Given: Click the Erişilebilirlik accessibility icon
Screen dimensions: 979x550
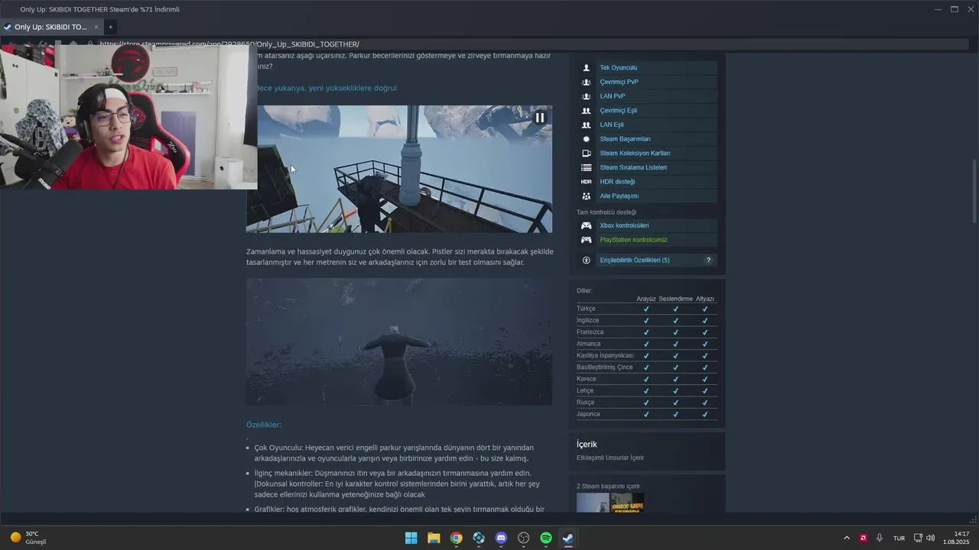Looking at the screenshot, I should pos(587,260).
